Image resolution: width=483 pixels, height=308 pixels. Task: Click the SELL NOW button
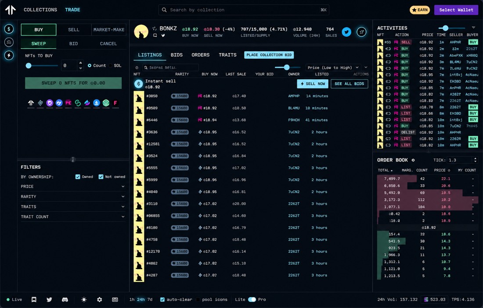pyautogui.click(x=313, y=84)
